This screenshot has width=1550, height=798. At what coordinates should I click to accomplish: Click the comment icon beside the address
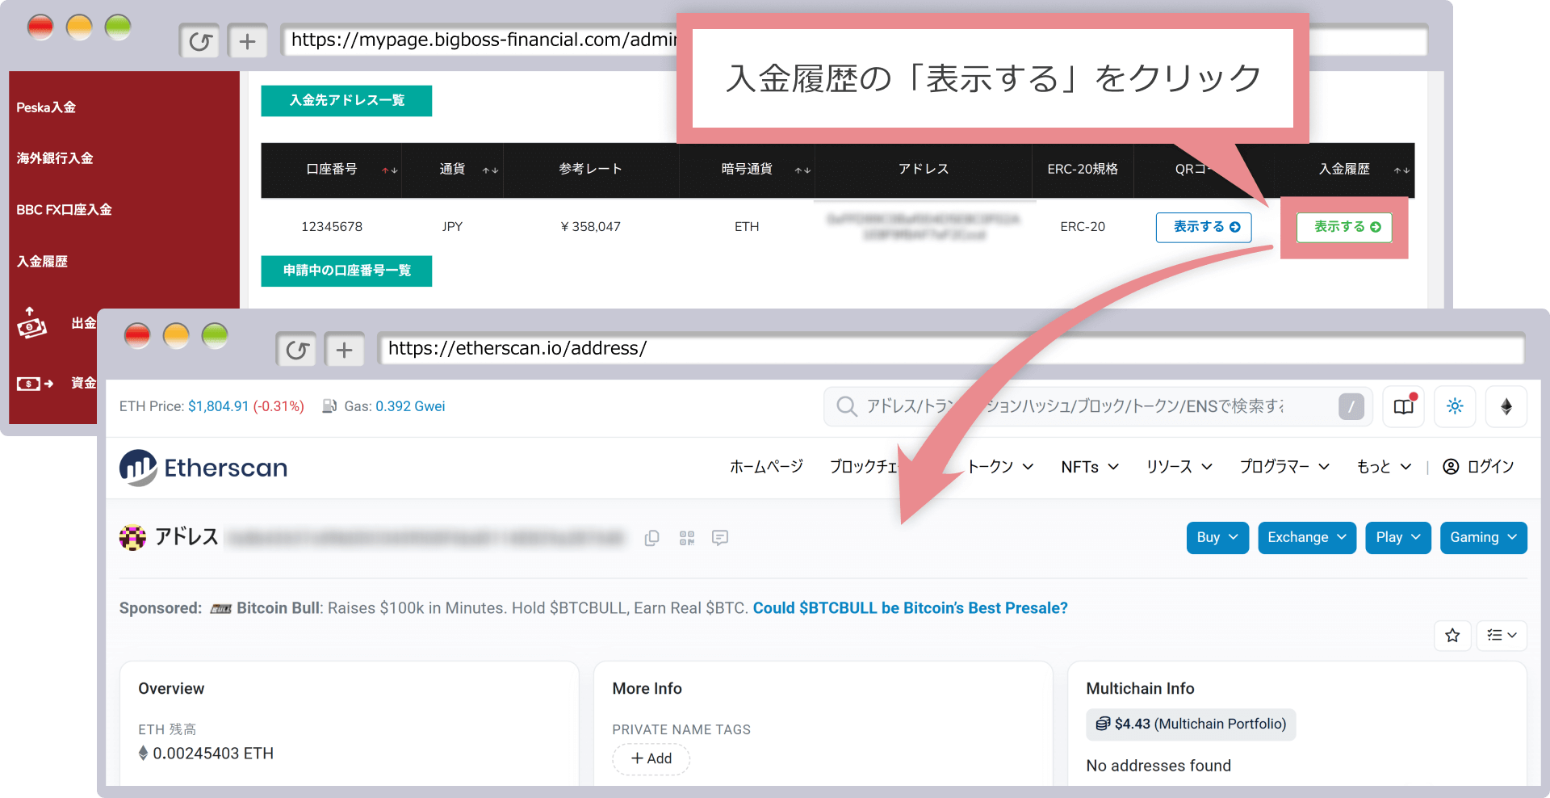coord(720,538)
